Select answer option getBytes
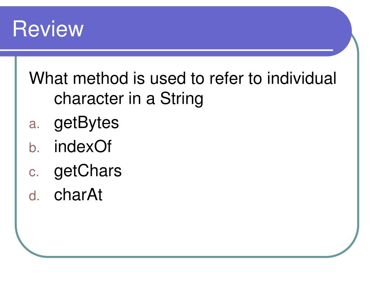Image resolution: width=377 pixels, height=282 pixels. pyautogui.click(x=86, y=123)
